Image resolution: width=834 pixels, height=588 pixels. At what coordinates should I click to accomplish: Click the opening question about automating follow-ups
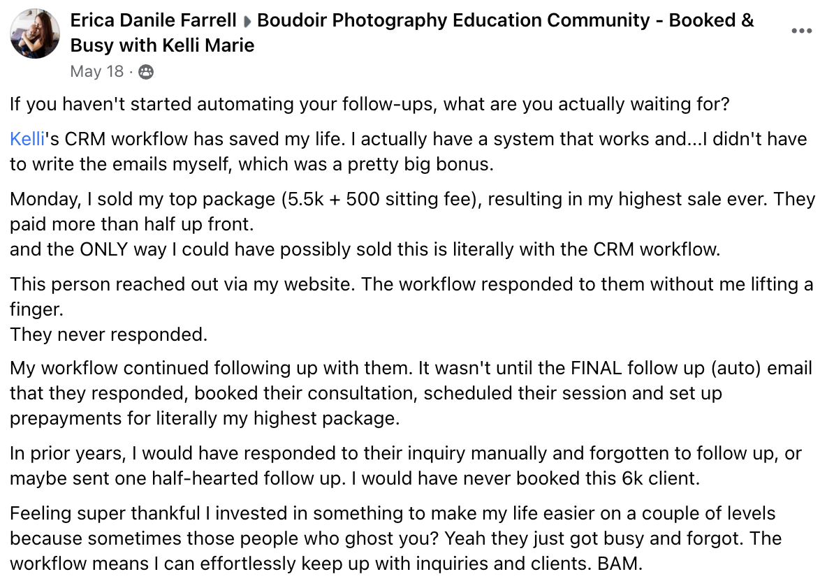(370, 104)
